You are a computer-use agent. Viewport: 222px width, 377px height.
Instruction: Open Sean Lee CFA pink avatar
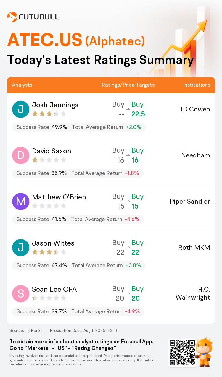[21, 294]
